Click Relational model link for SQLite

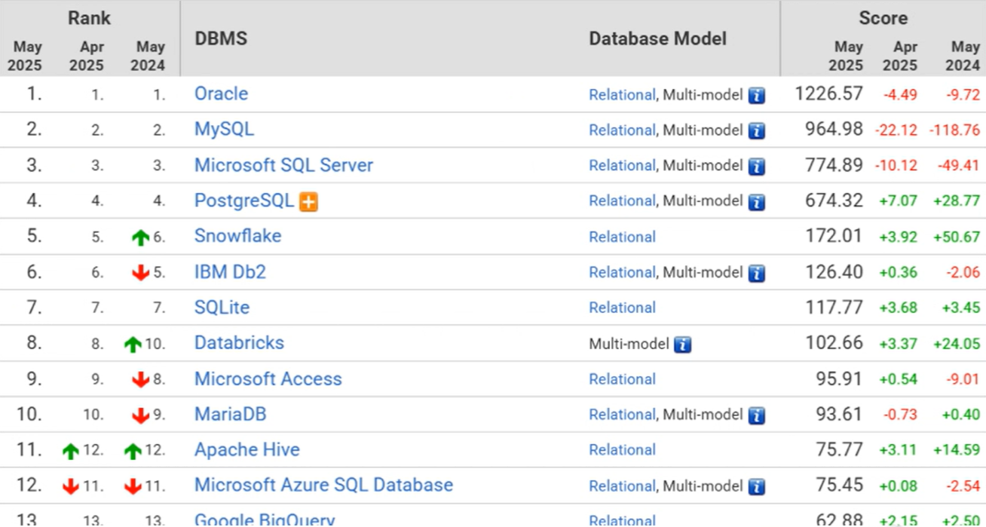click(x=622, y=308)
